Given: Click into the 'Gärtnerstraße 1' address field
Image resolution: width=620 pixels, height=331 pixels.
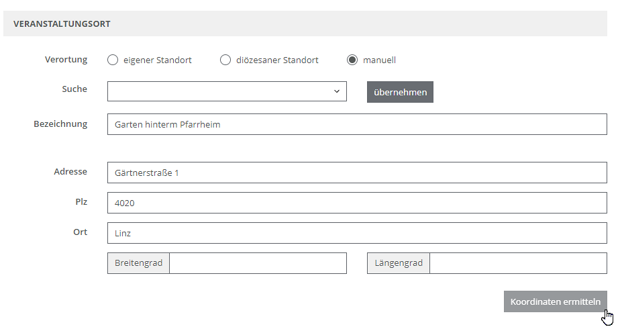Looking at the screenshot, I should point(357,173).
